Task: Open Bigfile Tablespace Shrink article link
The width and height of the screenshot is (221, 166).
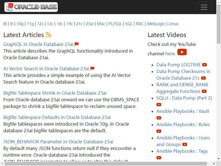Action: click(55, 93)
